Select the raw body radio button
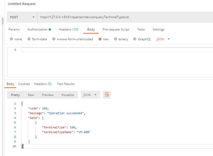 click(100, 39)
